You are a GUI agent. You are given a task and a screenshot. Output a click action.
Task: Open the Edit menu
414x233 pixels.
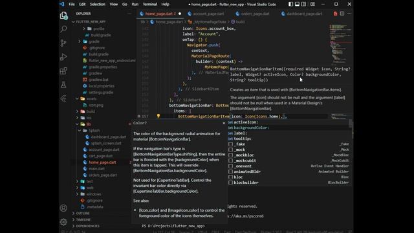click(82, 5)
